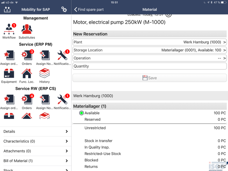Tap the Wi-Fi icon in status bar
Viewport: 228px width, 171px height.
[x=16, y=2]
